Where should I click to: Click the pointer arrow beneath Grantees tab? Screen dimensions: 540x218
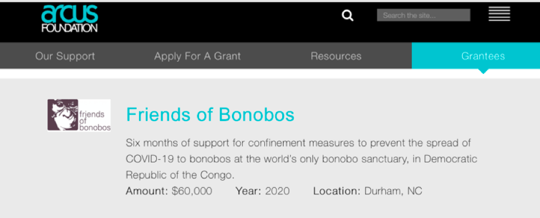483,72
